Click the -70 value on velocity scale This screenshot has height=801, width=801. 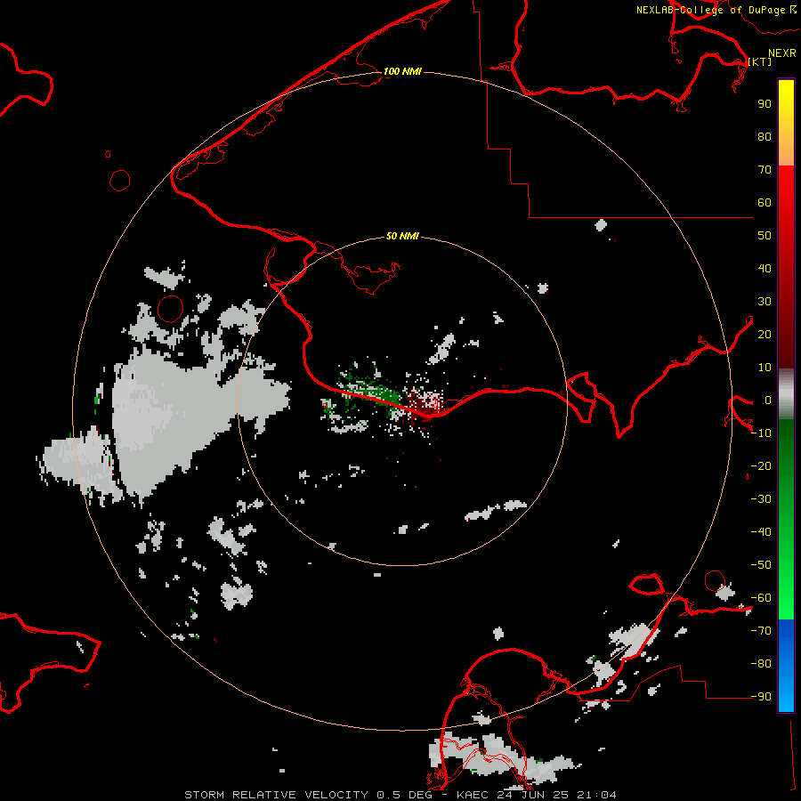point(761,631)
